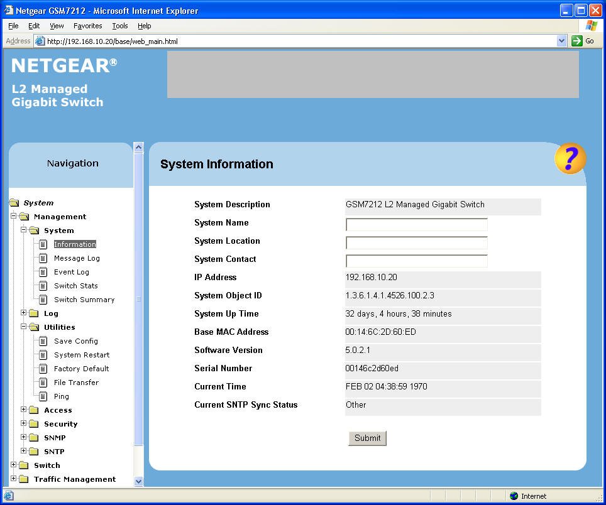Open the Ping utility link
Image resolution: width=606 pixels, height=505 pixels.
pos(62,396)
